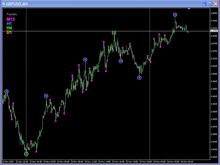Click the 2.0590 price scale label

214,119
